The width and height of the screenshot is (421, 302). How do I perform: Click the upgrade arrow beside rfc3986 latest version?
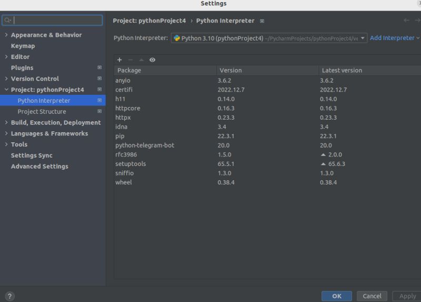(323, 154)
